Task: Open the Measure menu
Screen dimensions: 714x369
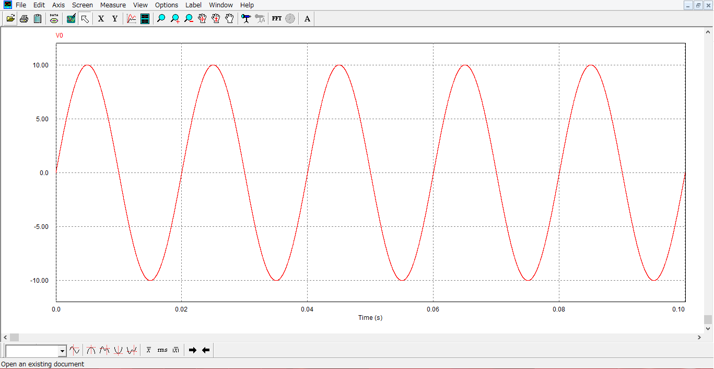Action: 113,5
